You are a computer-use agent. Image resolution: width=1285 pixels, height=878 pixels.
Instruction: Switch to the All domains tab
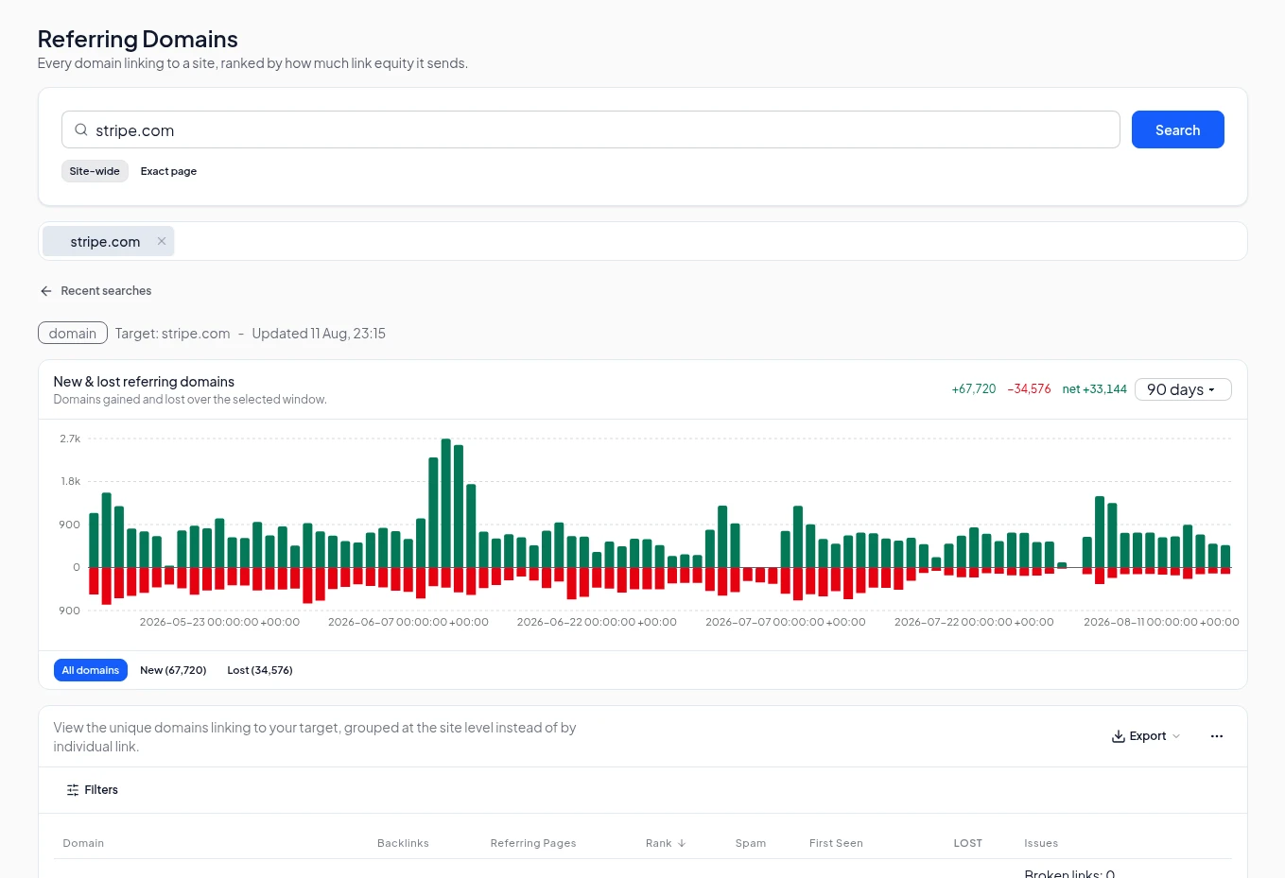pyautogui.click(x=91, y=670)
